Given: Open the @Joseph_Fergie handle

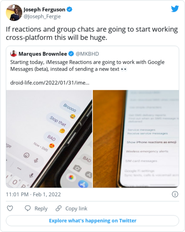Looking at the screenshot, I should tap(42, 16).
